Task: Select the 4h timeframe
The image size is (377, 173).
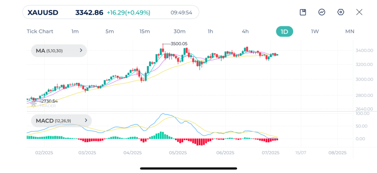Action: point(245,31)
